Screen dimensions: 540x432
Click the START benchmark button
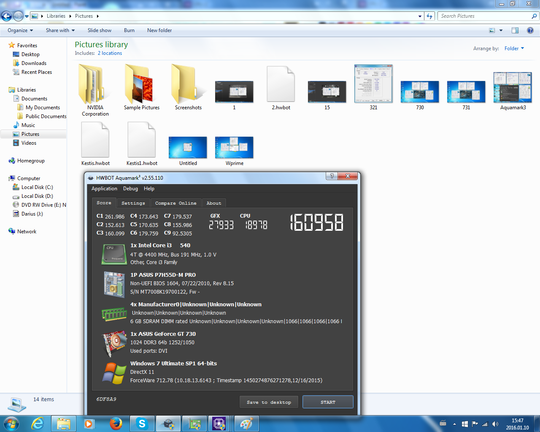click(328, 402)
